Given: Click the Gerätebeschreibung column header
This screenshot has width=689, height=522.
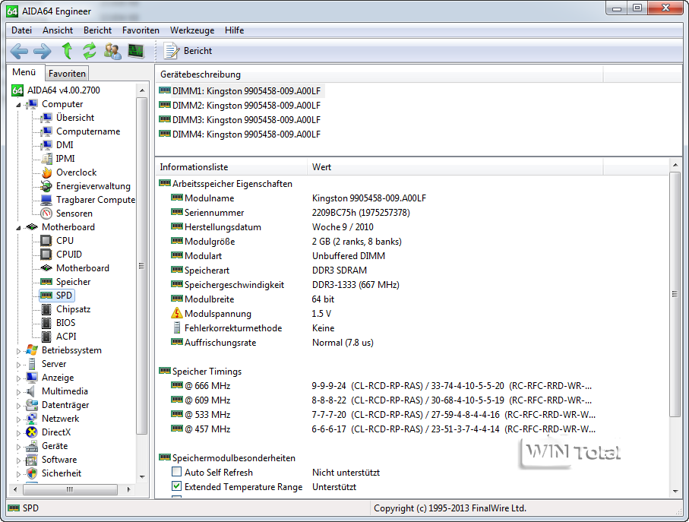Looking at the screenshot, I should tap(380, 74).
